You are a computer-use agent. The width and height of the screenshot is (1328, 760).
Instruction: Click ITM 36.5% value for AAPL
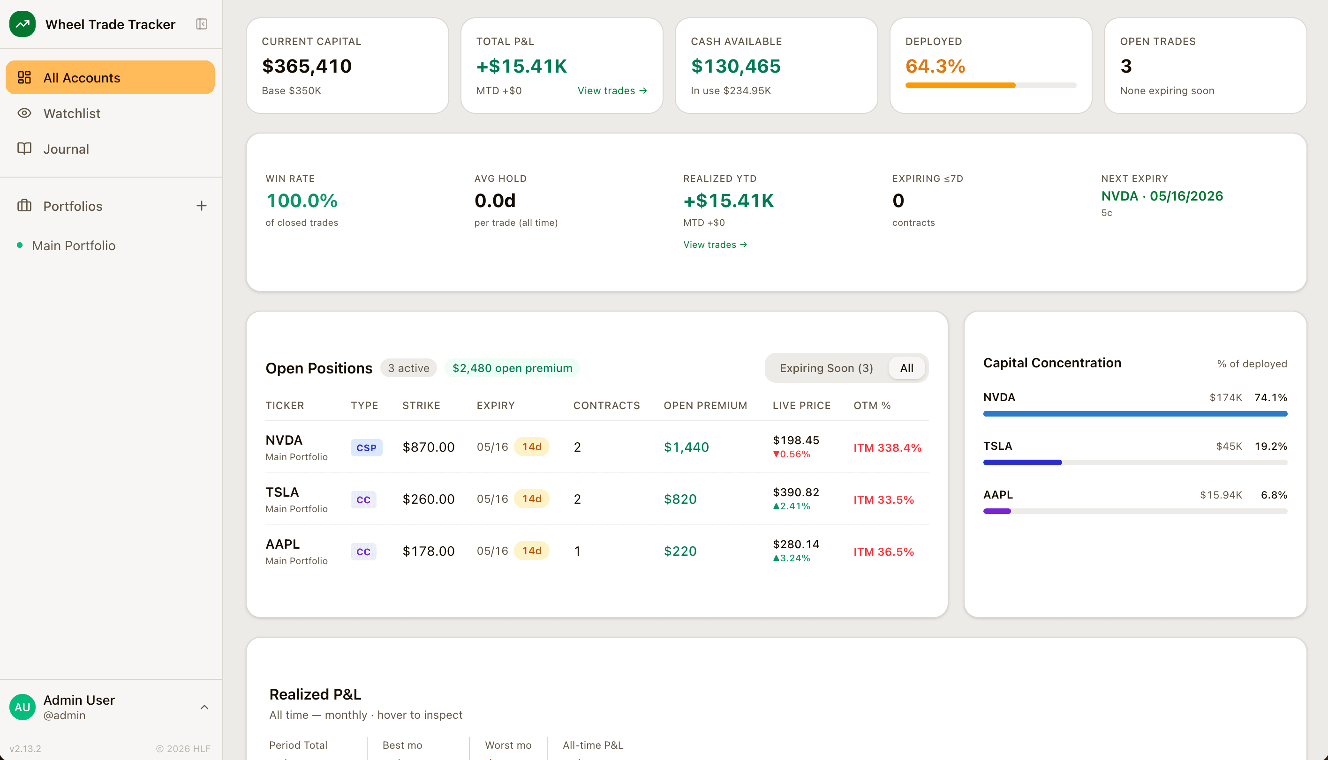883,552
